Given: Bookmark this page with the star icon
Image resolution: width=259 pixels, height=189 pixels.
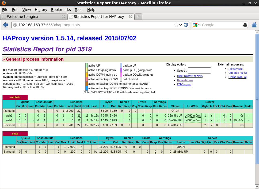Looking at the screenshot, I should pyautogui.click(x=176, y=25).
